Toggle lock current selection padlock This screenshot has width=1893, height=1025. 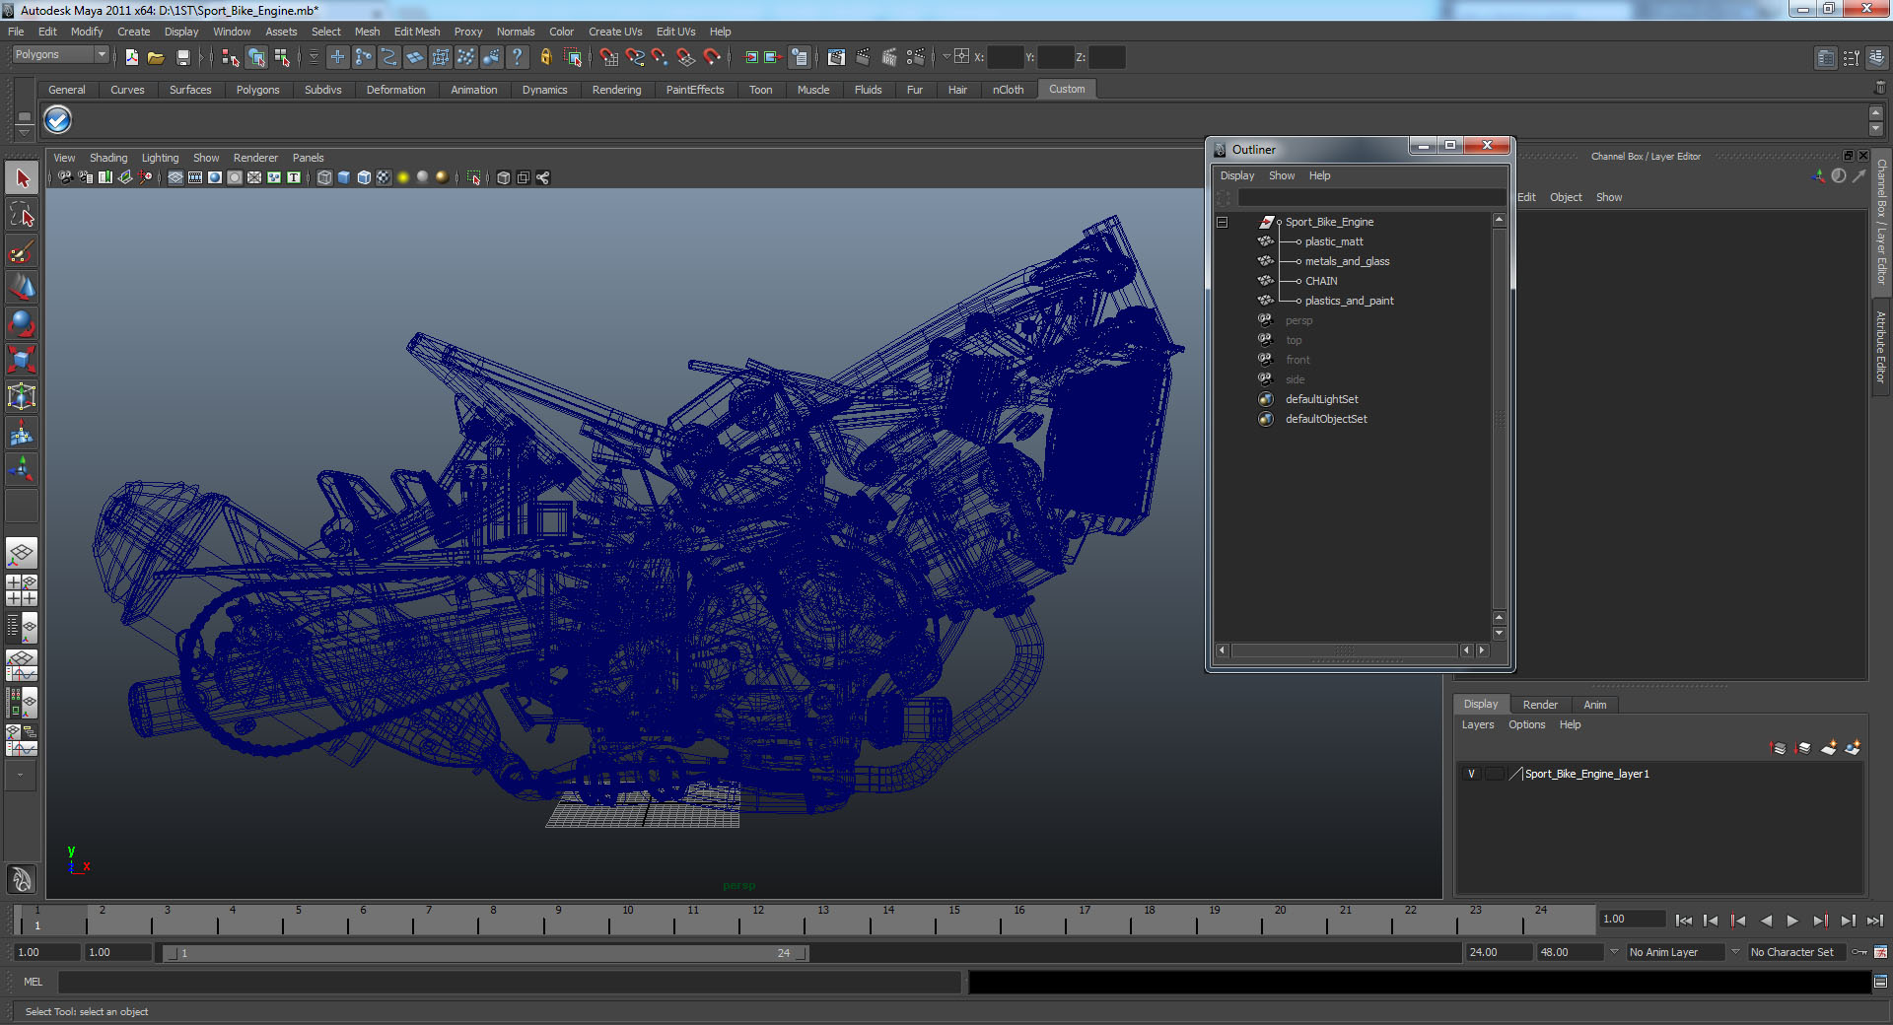pyautogui.click(x=545, y=57)
